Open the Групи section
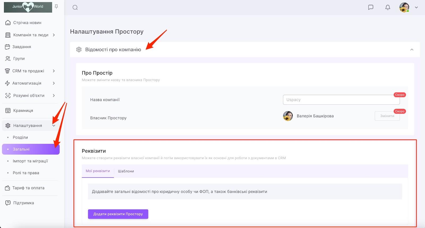The height and width of the screenshot is (228, 425). (x=19, y=59)
